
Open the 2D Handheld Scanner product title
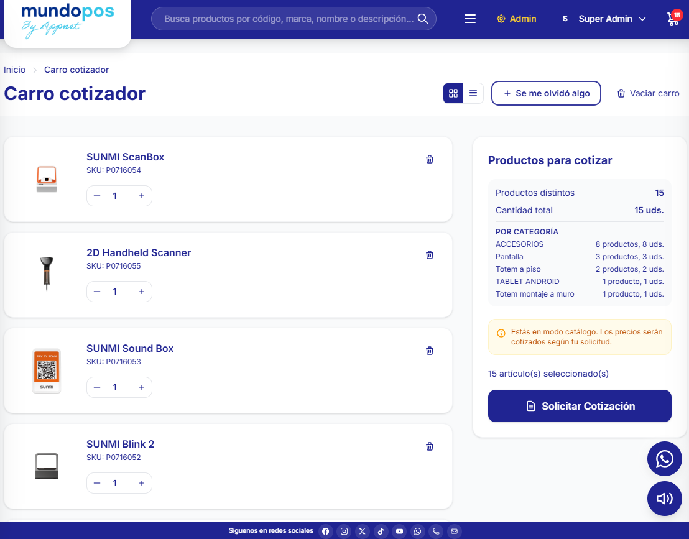click(139, 252)
